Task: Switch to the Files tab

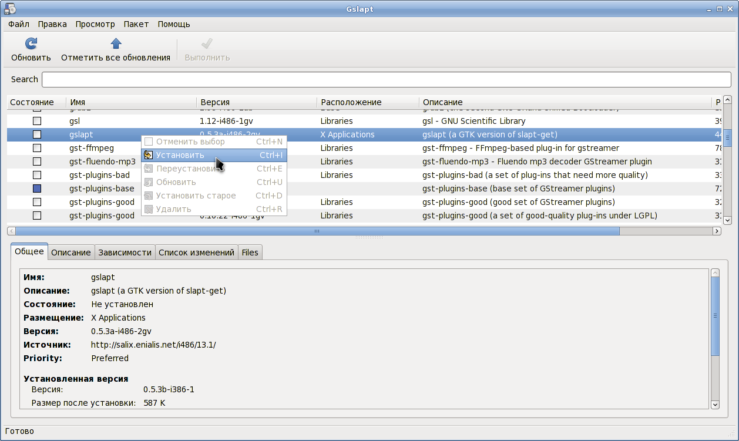Action: 250,253
